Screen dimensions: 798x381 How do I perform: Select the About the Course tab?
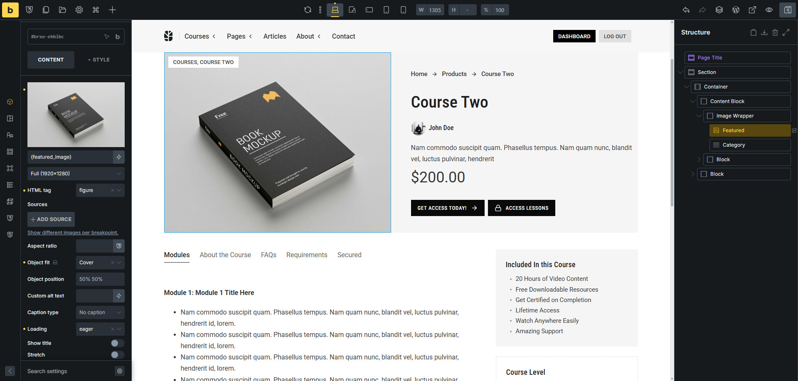[225, 255]
